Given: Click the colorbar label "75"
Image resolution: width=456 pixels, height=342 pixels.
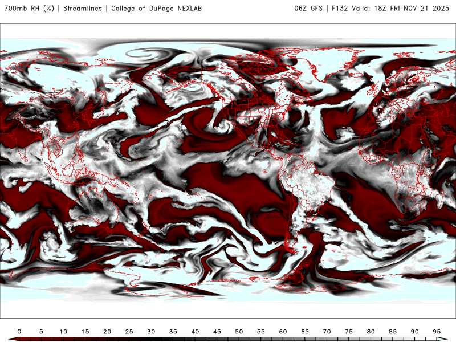Looking at the screenshot, I should [x=349, y=332].
